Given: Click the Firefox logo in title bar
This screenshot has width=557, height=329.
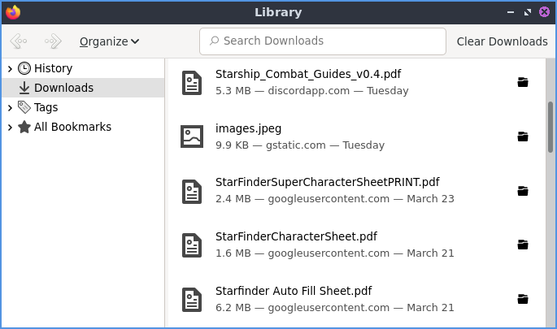Looking at the screenshot, I should pos(13,12).
